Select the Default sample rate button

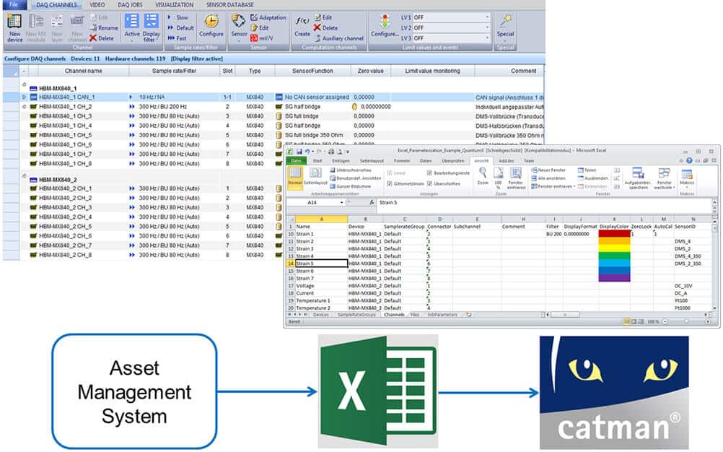(180, 27)
